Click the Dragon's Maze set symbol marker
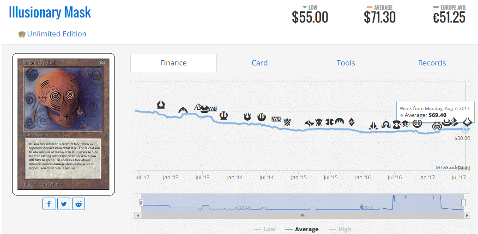The image size is (478, 234). [198, 107]
